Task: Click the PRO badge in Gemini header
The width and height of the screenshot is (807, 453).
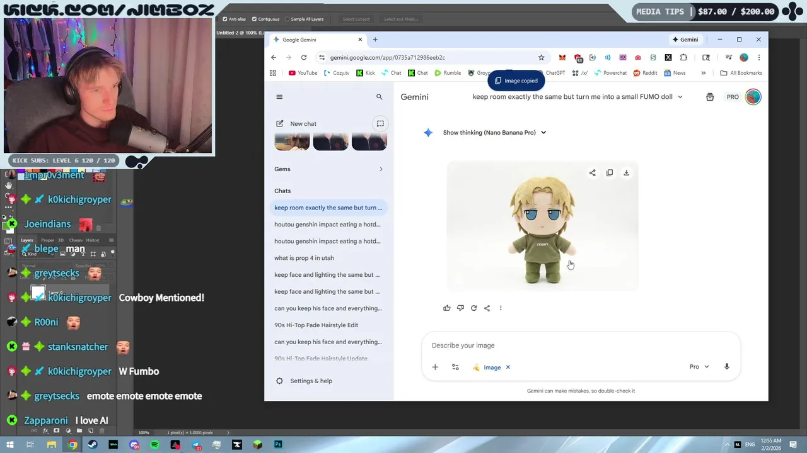Action: 733,97
